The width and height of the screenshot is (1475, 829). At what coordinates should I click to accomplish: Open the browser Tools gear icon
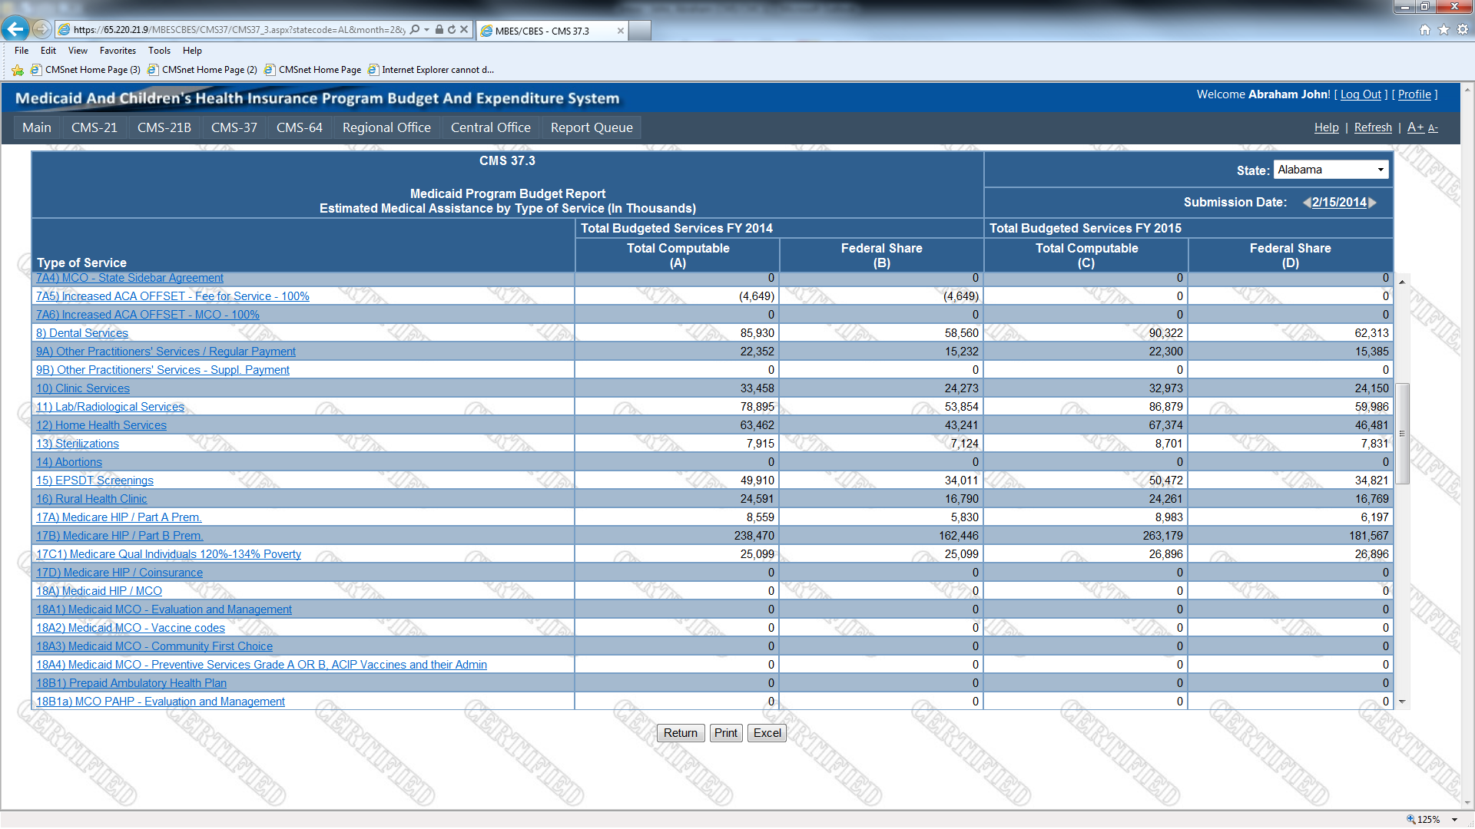1463,30
